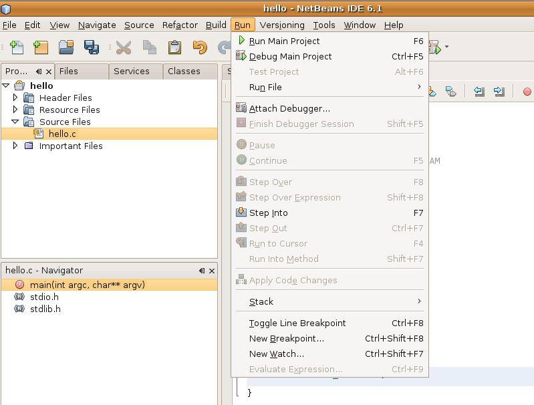Open the Window menu
The image size is (534, 405).
point(360,25)
